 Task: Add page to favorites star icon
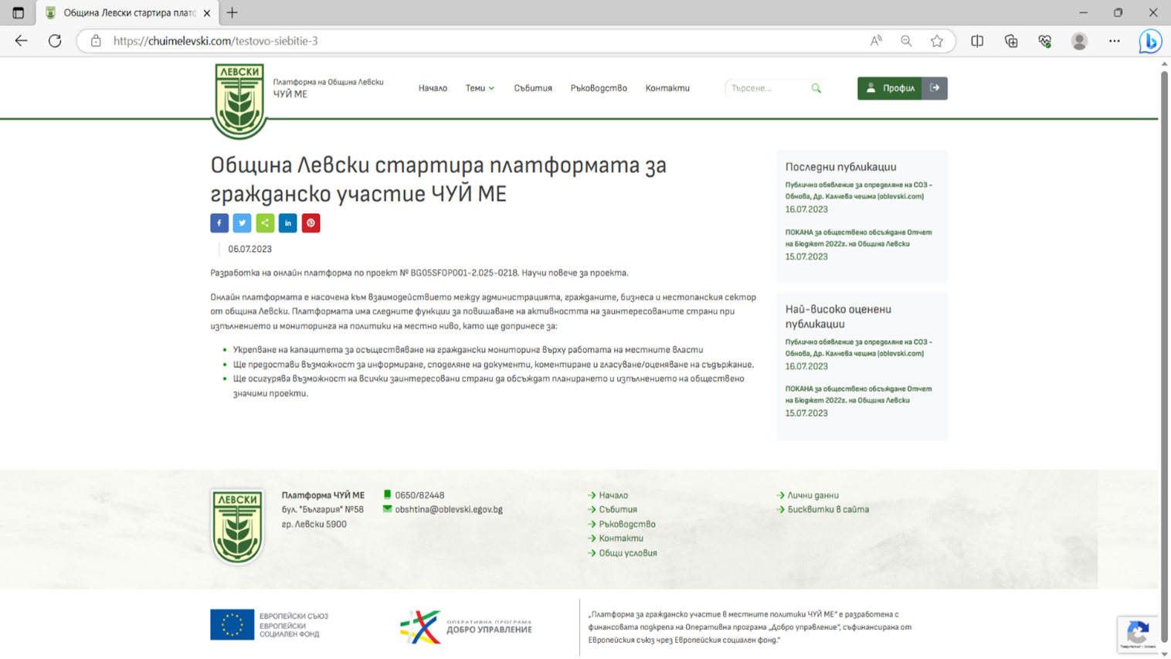pyautogui.click(x=936, y=41)
